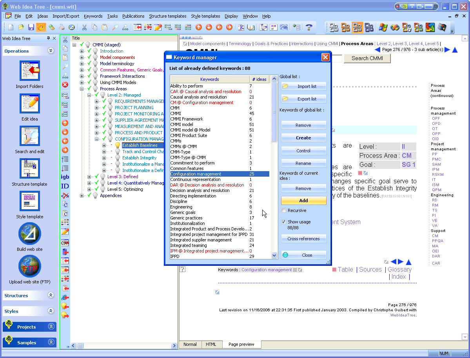The image size is (470, 358).
Task: Uncheck the Show usage checkbox
Action: [284, 222]
